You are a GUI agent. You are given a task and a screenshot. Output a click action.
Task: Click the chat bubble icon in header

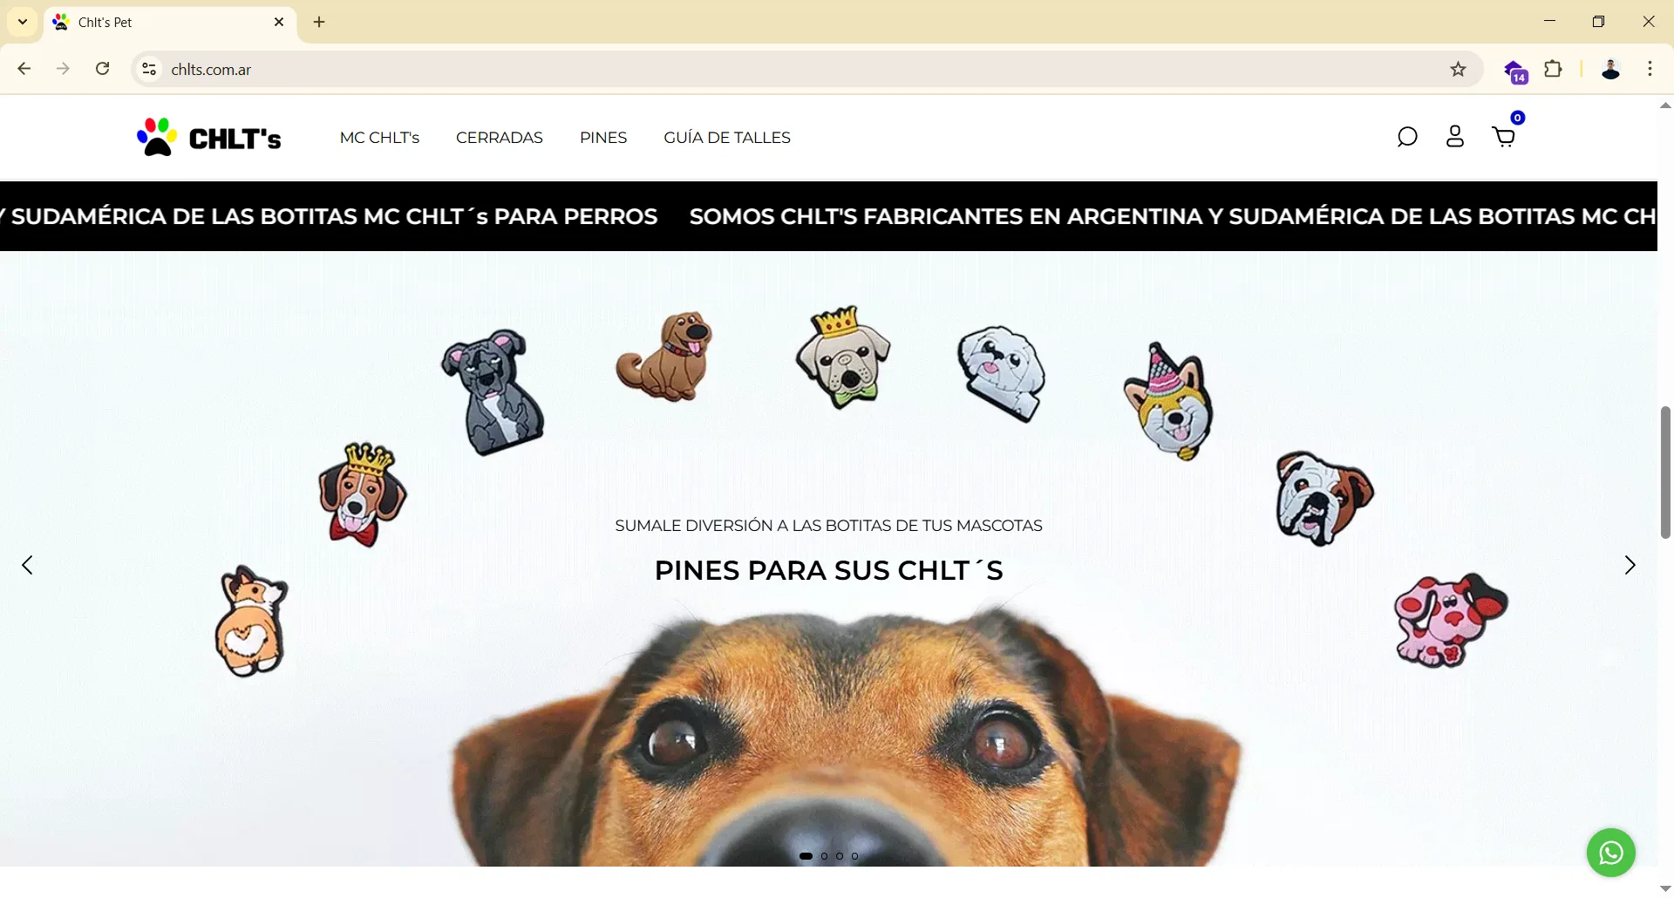click(1407, 137)
